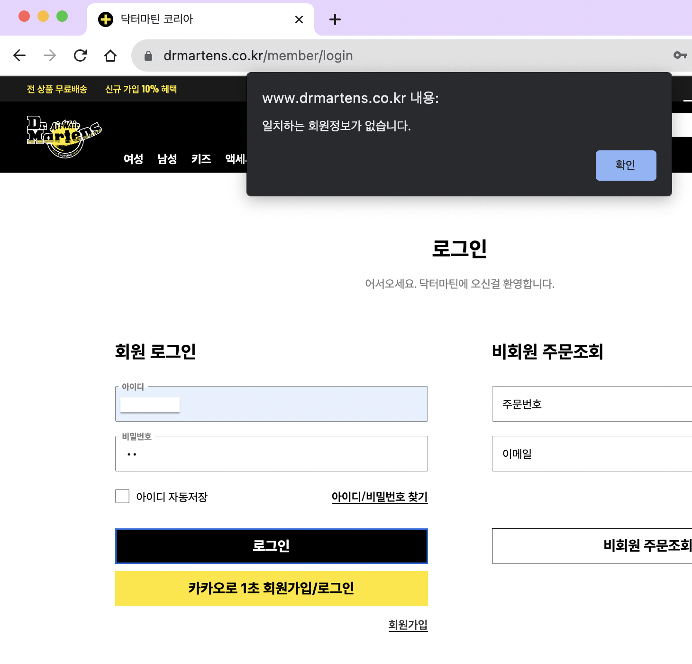
Task: Click 전 상품 무료배송 banner link
Action: tap(57, 89)
